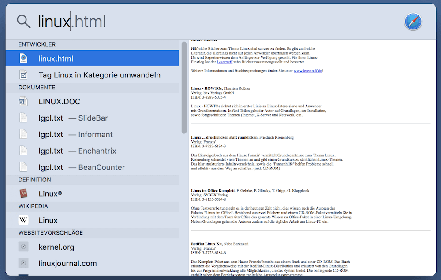Click 'Verlag: SYBEX Verlag' text
441x280 pixels.
[209, 195]
